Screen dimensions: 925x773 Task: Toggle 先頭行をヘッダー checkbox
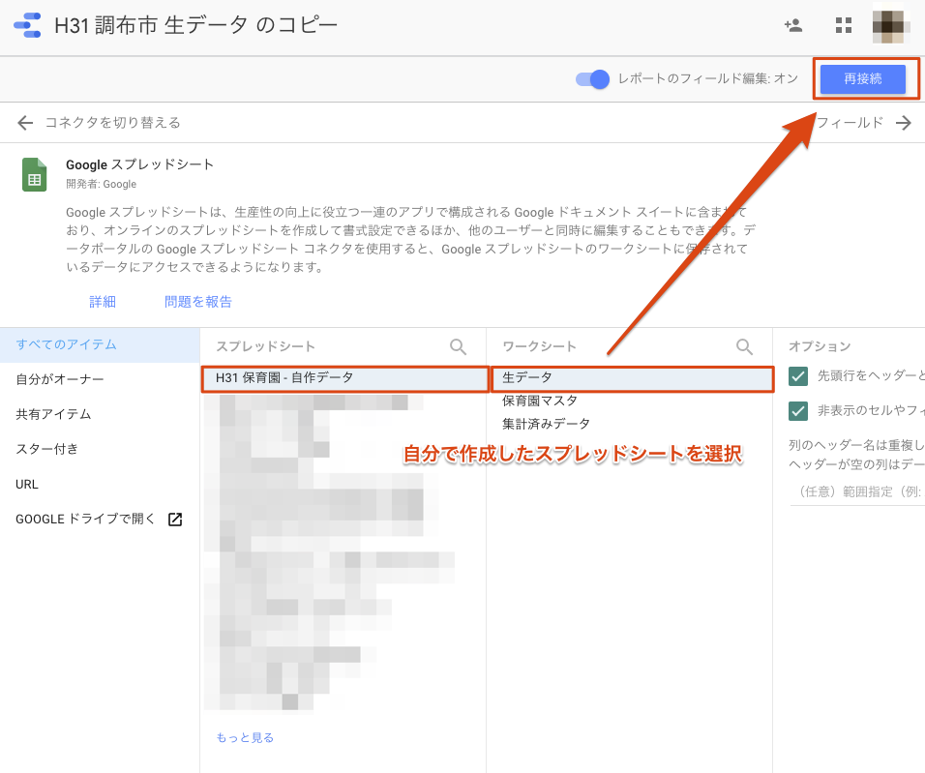tap(798, 376)
